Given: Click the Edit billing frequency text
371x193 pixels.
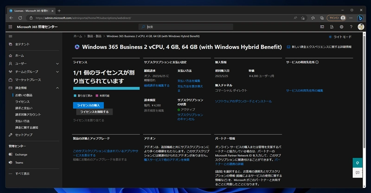Looking at the screenshot, I should tap(154, 110).
